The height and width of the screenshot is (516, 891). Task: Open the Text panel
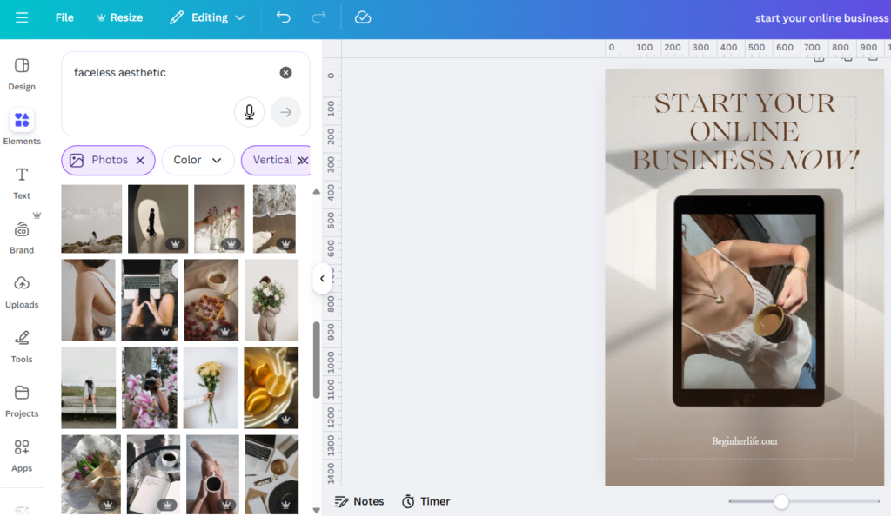point(22,182)
